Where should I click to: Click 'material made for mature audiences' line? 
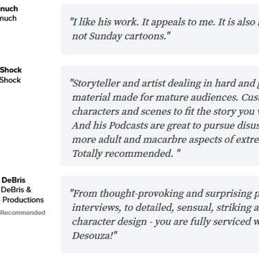click(165, 97)
